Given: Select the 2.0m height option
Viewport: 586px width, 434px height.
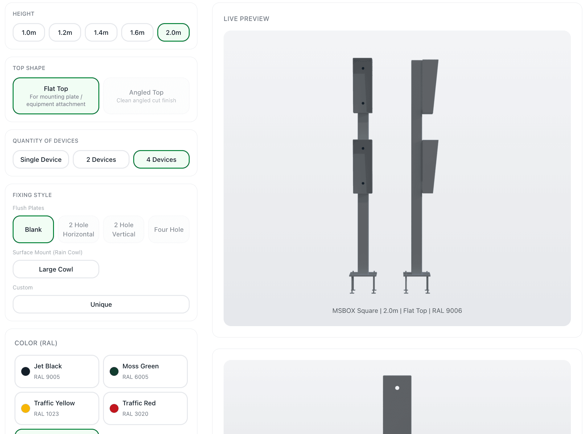Looking at the screenshot, I should tap(173, 32).
